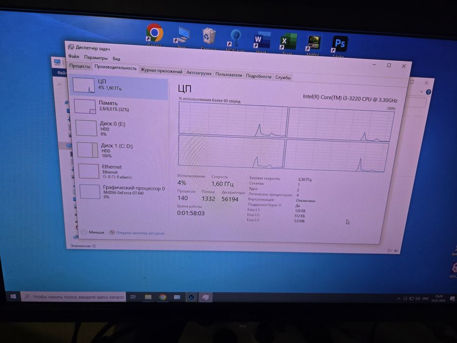This screenshot has width=457, height=343.
Task: Minimize the Task Manager window
Action: [375, 65]
